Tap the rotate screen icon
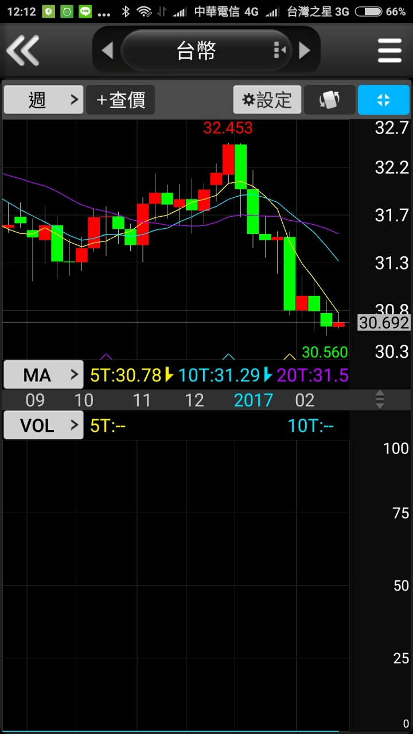The image size is (413, 734). (329, 100)
